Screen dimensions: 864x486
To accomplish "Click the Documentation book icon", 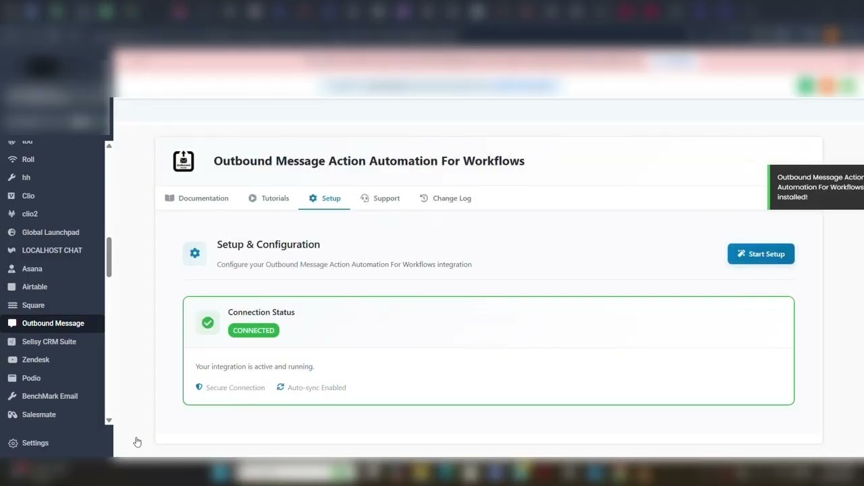I will point(169,198).
